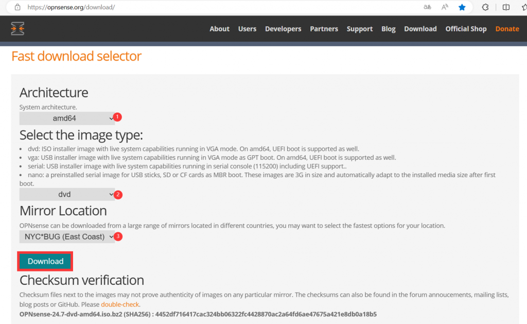Click the vga USB installer description line
The image size is (527, 324).
pyautogui.click(x=212, y=158)
